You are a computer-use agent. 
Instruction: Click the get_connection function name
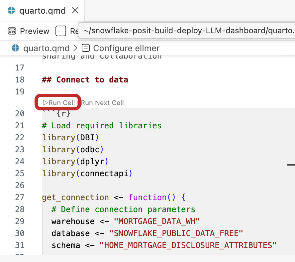click(75, 197)
